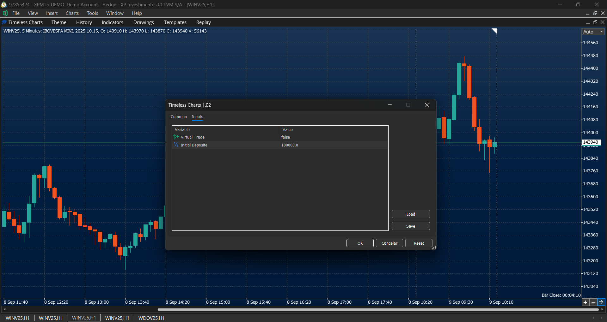Click the Initial Deposite fraction icon

point(176,145)
